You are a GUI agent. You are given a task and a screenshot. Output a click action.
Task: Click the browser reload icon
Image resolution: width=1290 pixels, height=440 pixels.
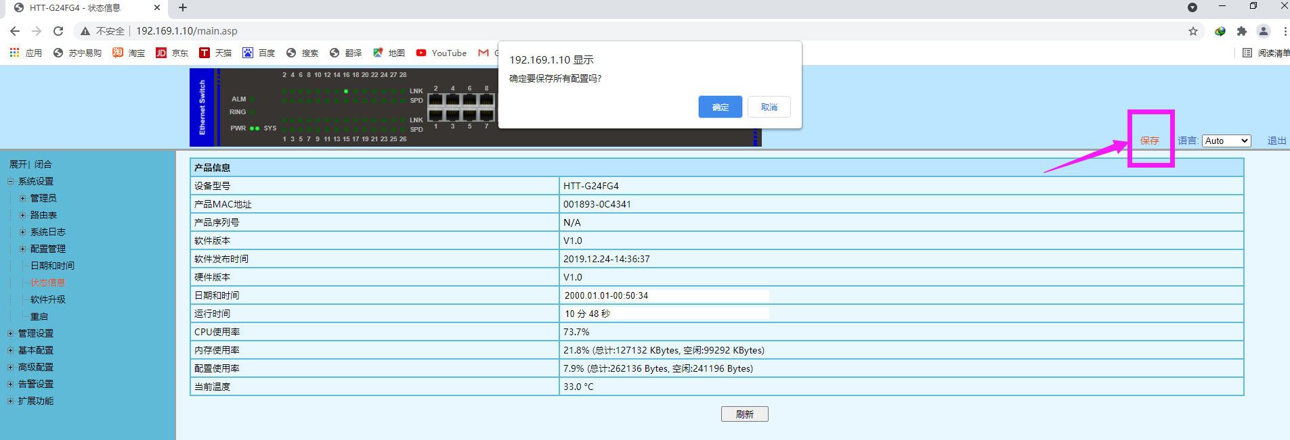pos(58,31)
